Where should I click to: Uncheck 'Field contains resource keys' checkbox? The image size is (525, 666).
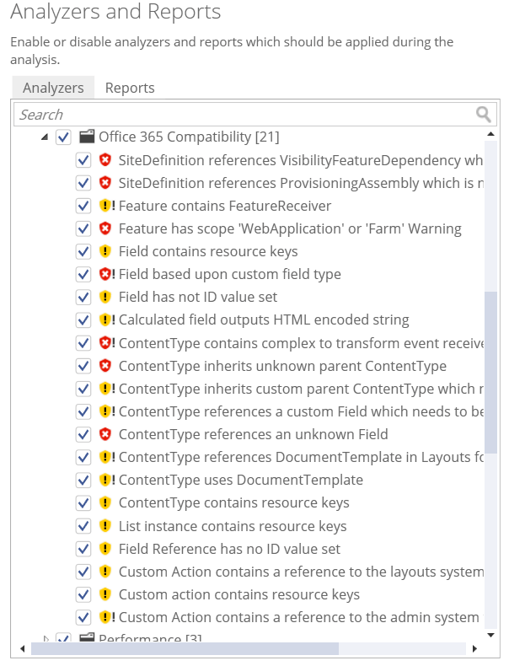pos(83,252)
